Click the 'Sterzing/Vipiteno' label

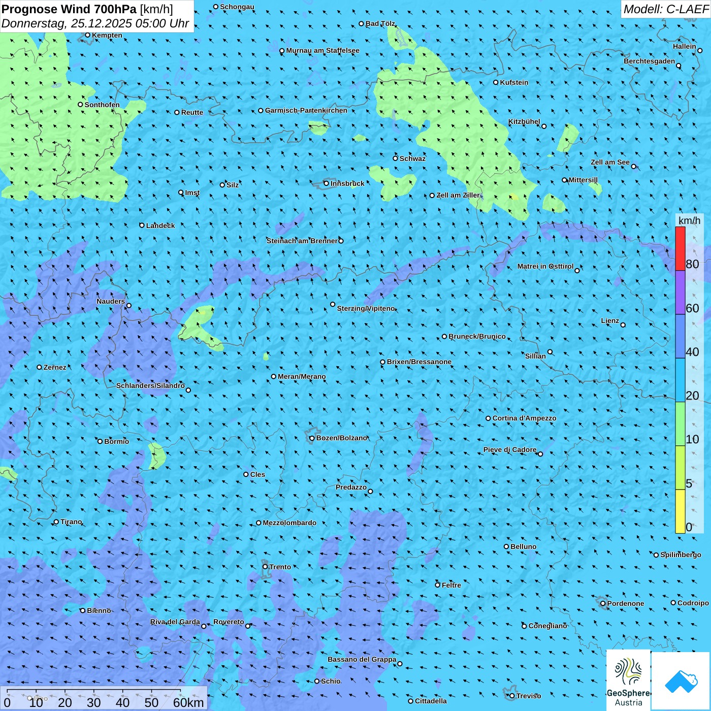pos(366,308)
